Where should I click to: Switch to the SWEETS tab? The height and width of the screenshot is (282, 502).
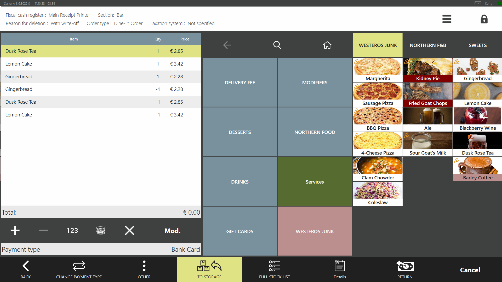click(477, 45)
